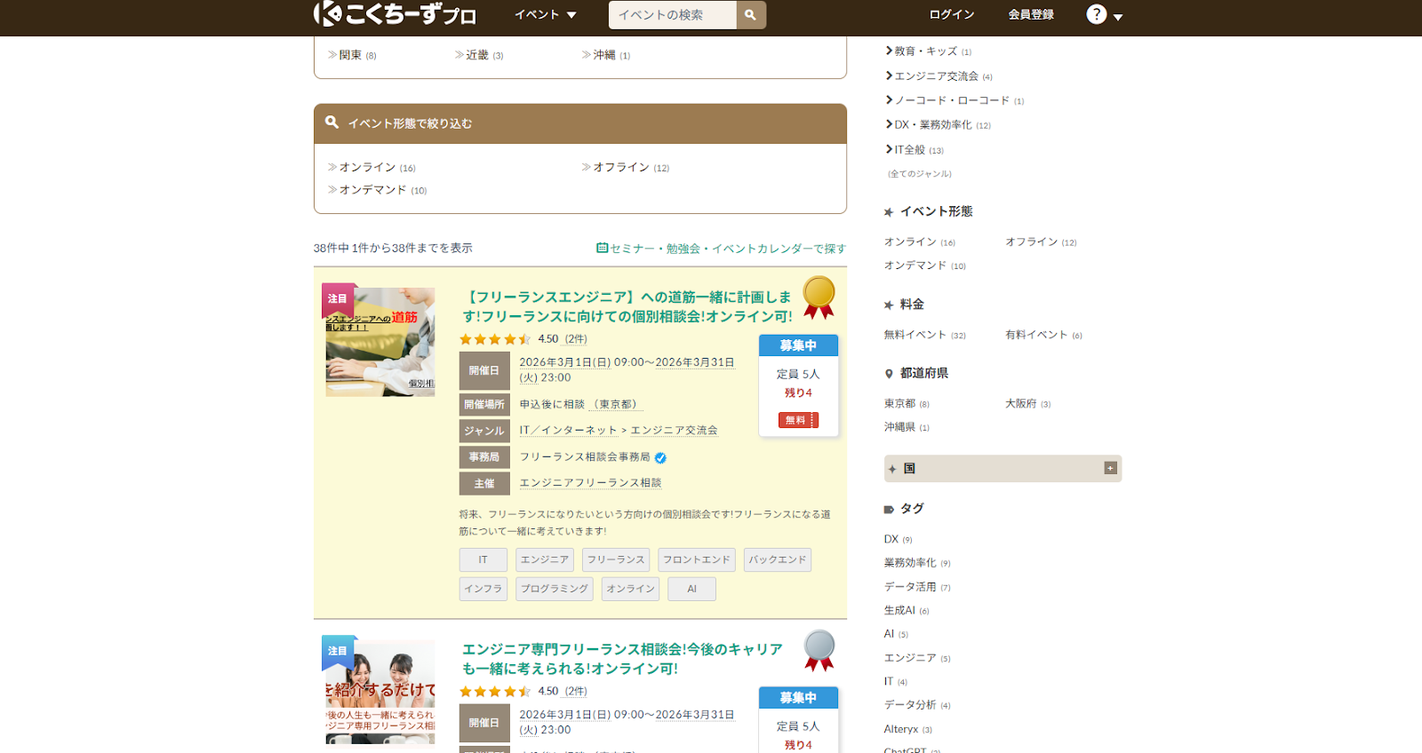The width and height of the screenshot is (1422, 753).
Task: Select the エンジニア tag button in first event
Action: point(545,559)
